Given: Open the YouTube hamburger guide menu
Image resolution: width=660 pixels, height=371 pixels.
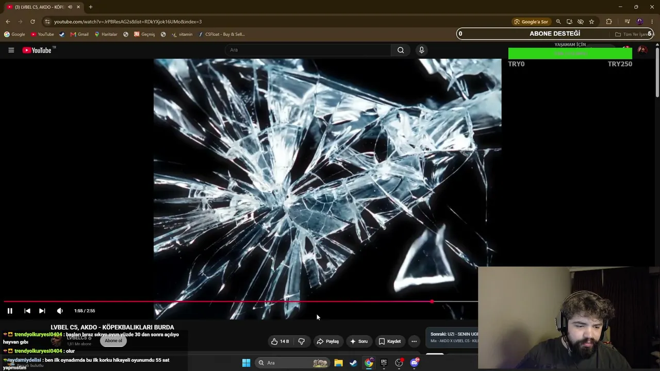Looking at the screenshot, I should tap(11, 50).
